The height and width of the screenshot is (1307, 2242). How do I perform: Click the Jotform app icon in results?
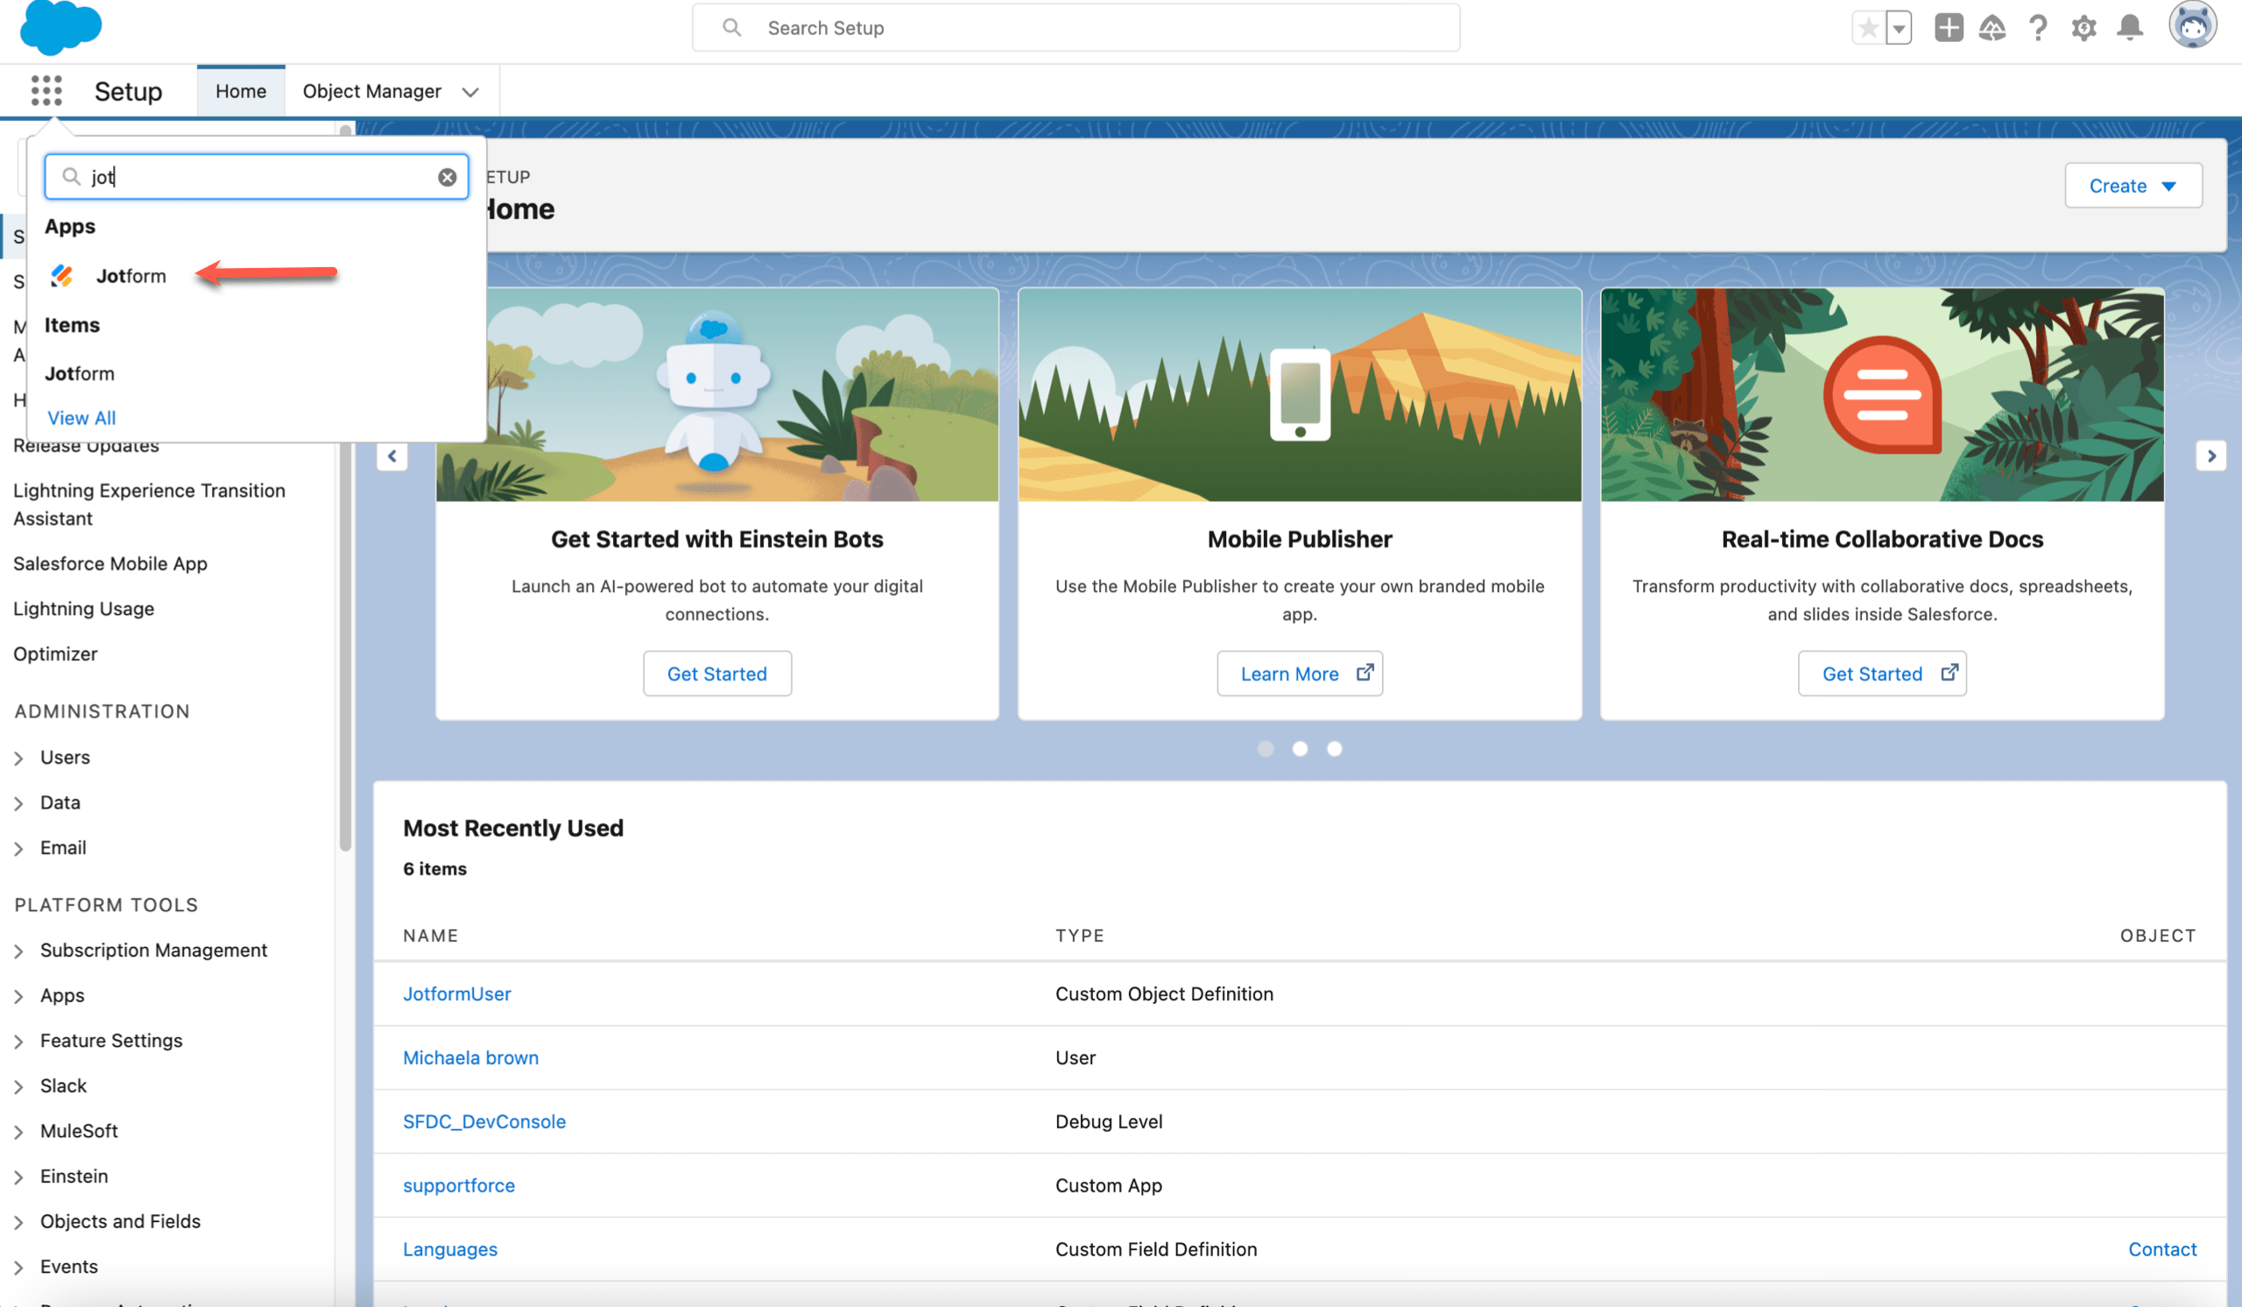(x=61, y=276)
